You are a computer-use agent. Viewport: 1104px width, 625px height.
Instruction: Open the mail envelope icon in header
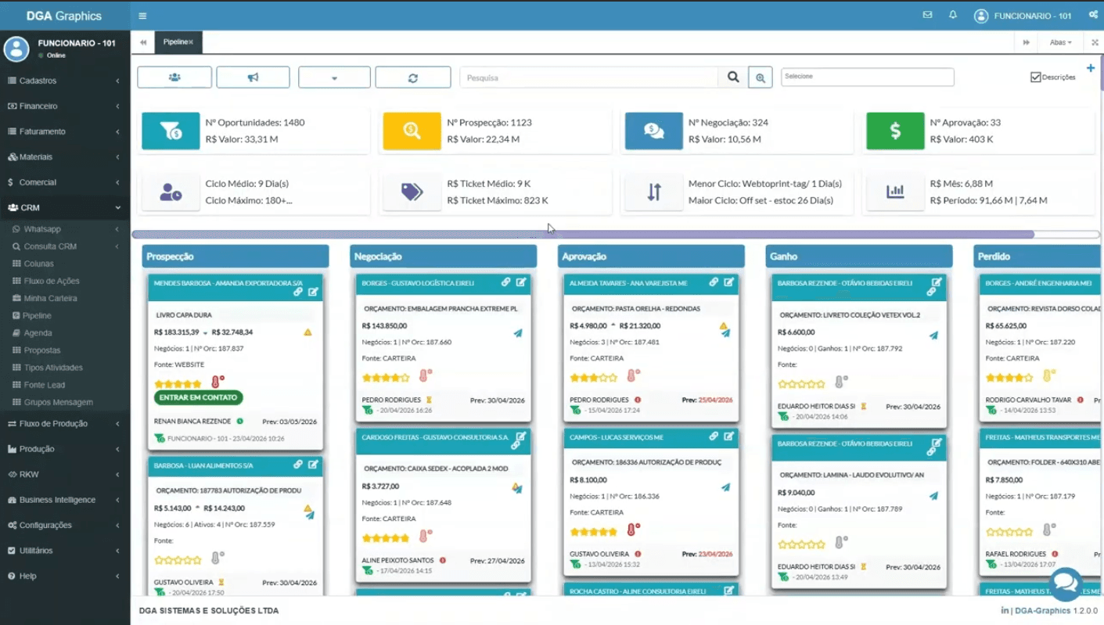(x=927, y=15)
